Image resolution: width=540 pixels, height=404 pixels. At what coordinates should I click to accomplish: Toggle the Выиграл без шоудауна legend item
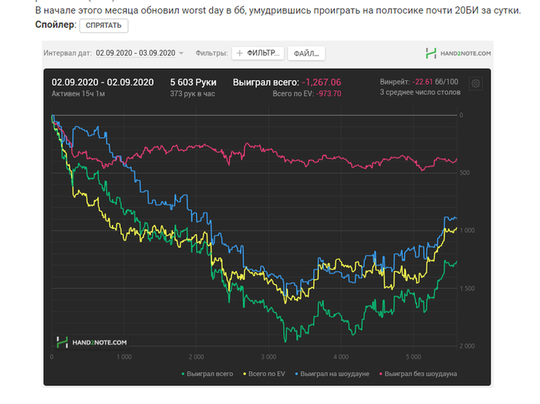(x=418, y=374)
